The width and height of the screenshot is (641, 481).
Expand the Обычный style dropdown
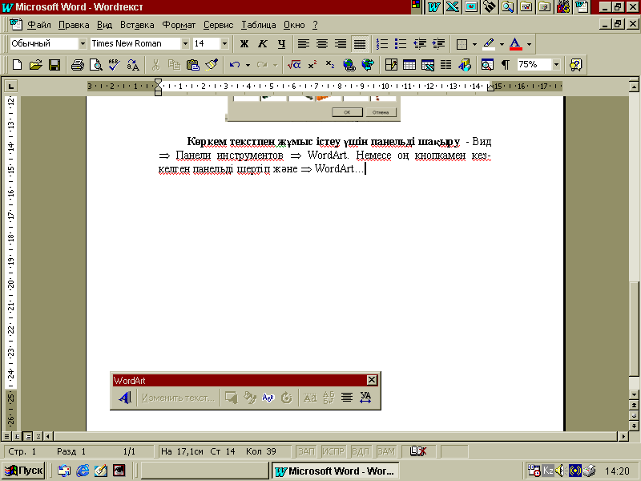[83, 43]
